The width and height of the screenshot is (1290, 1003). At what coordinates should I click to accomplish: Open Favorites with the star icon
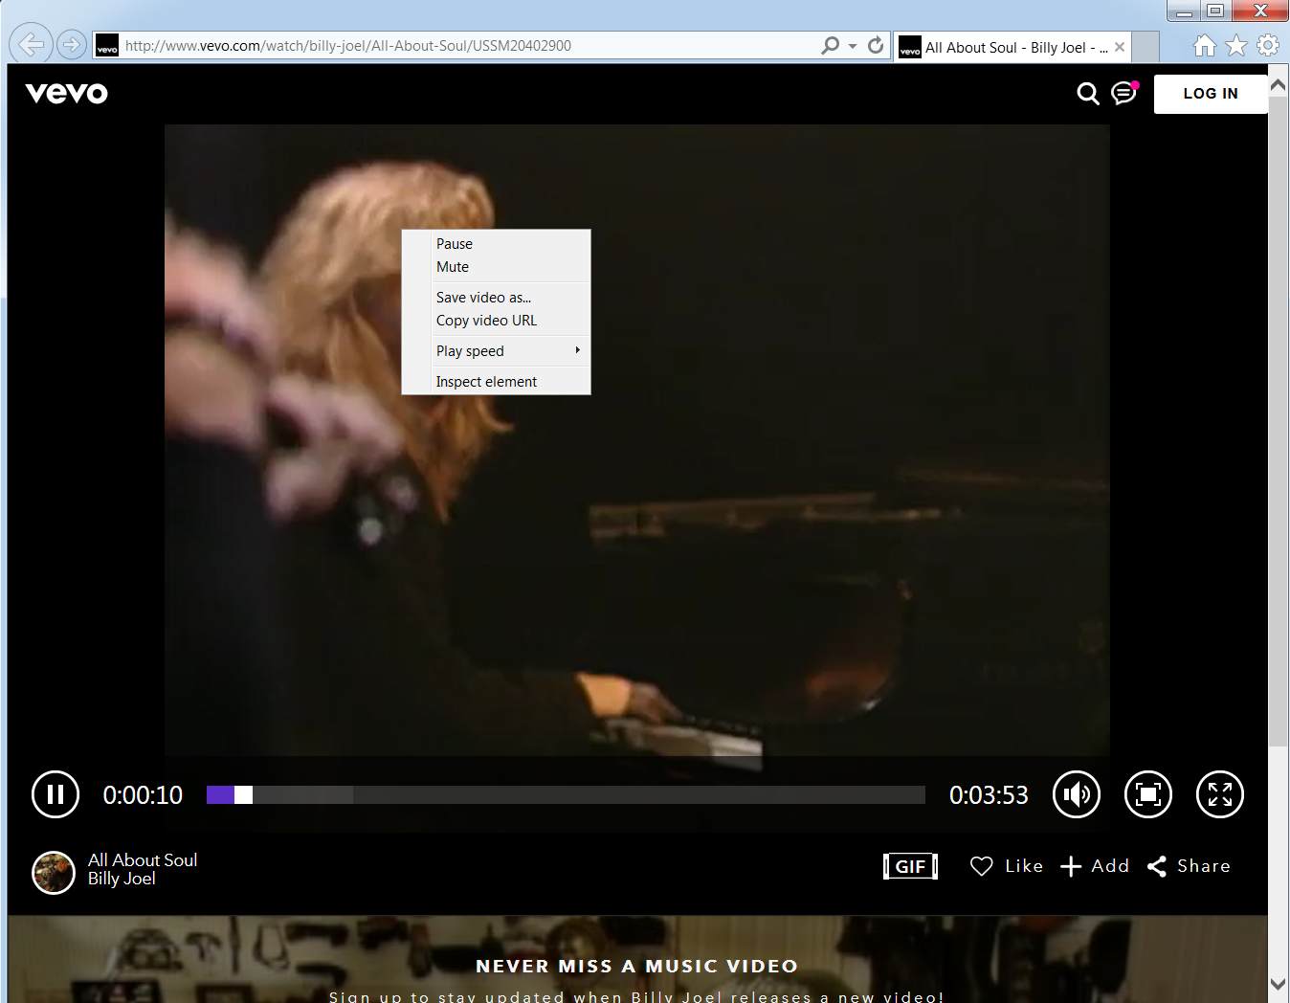click(1236, 45)
